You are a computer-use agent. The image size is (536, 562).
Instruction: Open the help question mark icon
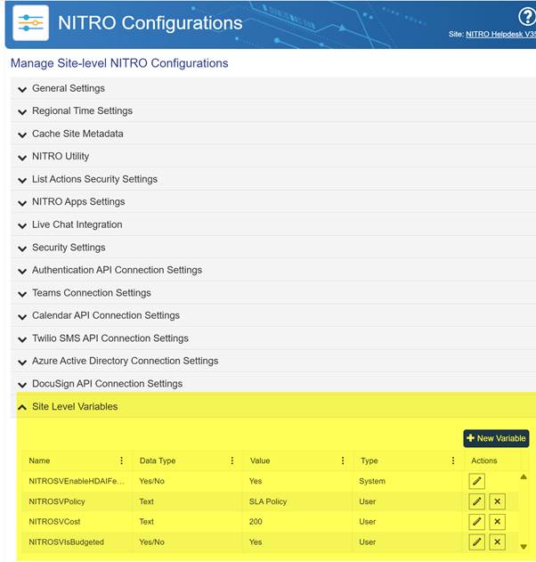click(527, 18)
